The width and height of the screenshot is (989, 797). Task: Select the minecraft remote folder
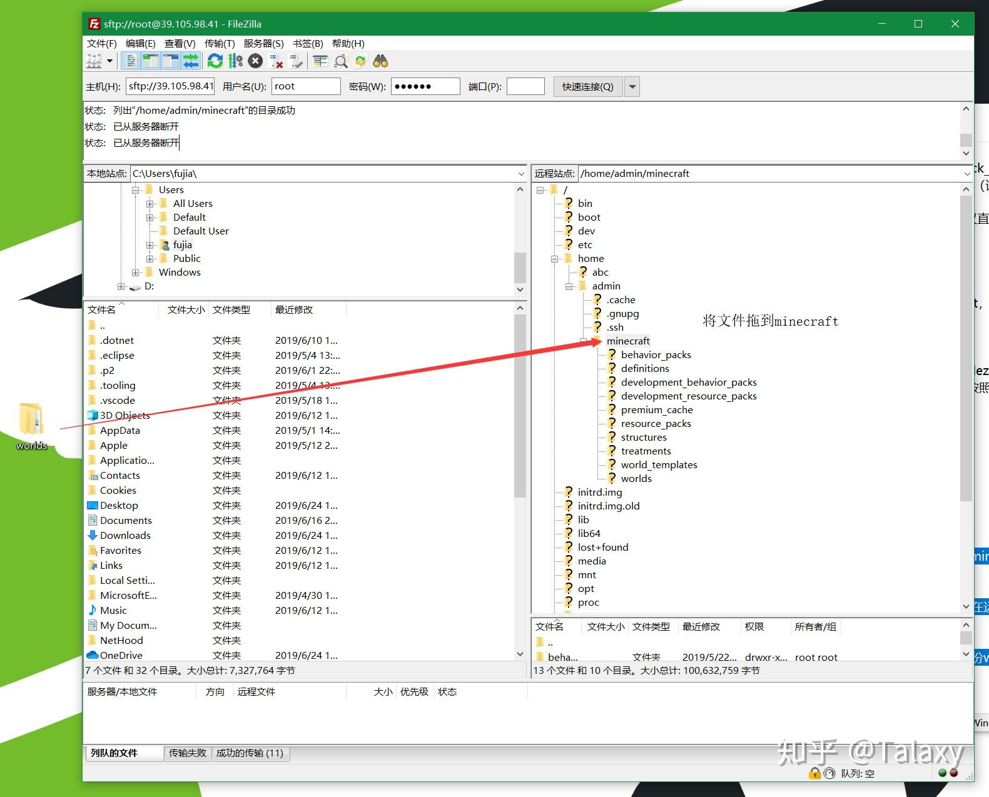628,341
